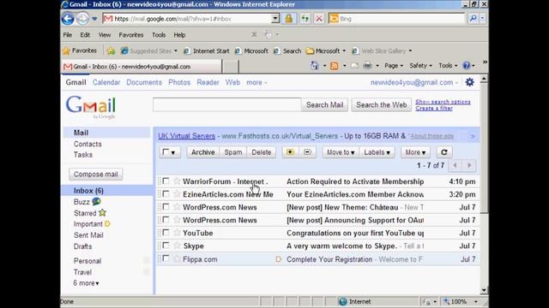The height and width of the screenshot is (308, 549).
Task: Stop loading with the red X icon
Action: point(319,19)
